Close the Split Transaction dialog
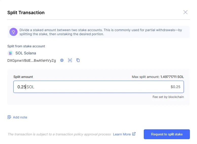 185,12
